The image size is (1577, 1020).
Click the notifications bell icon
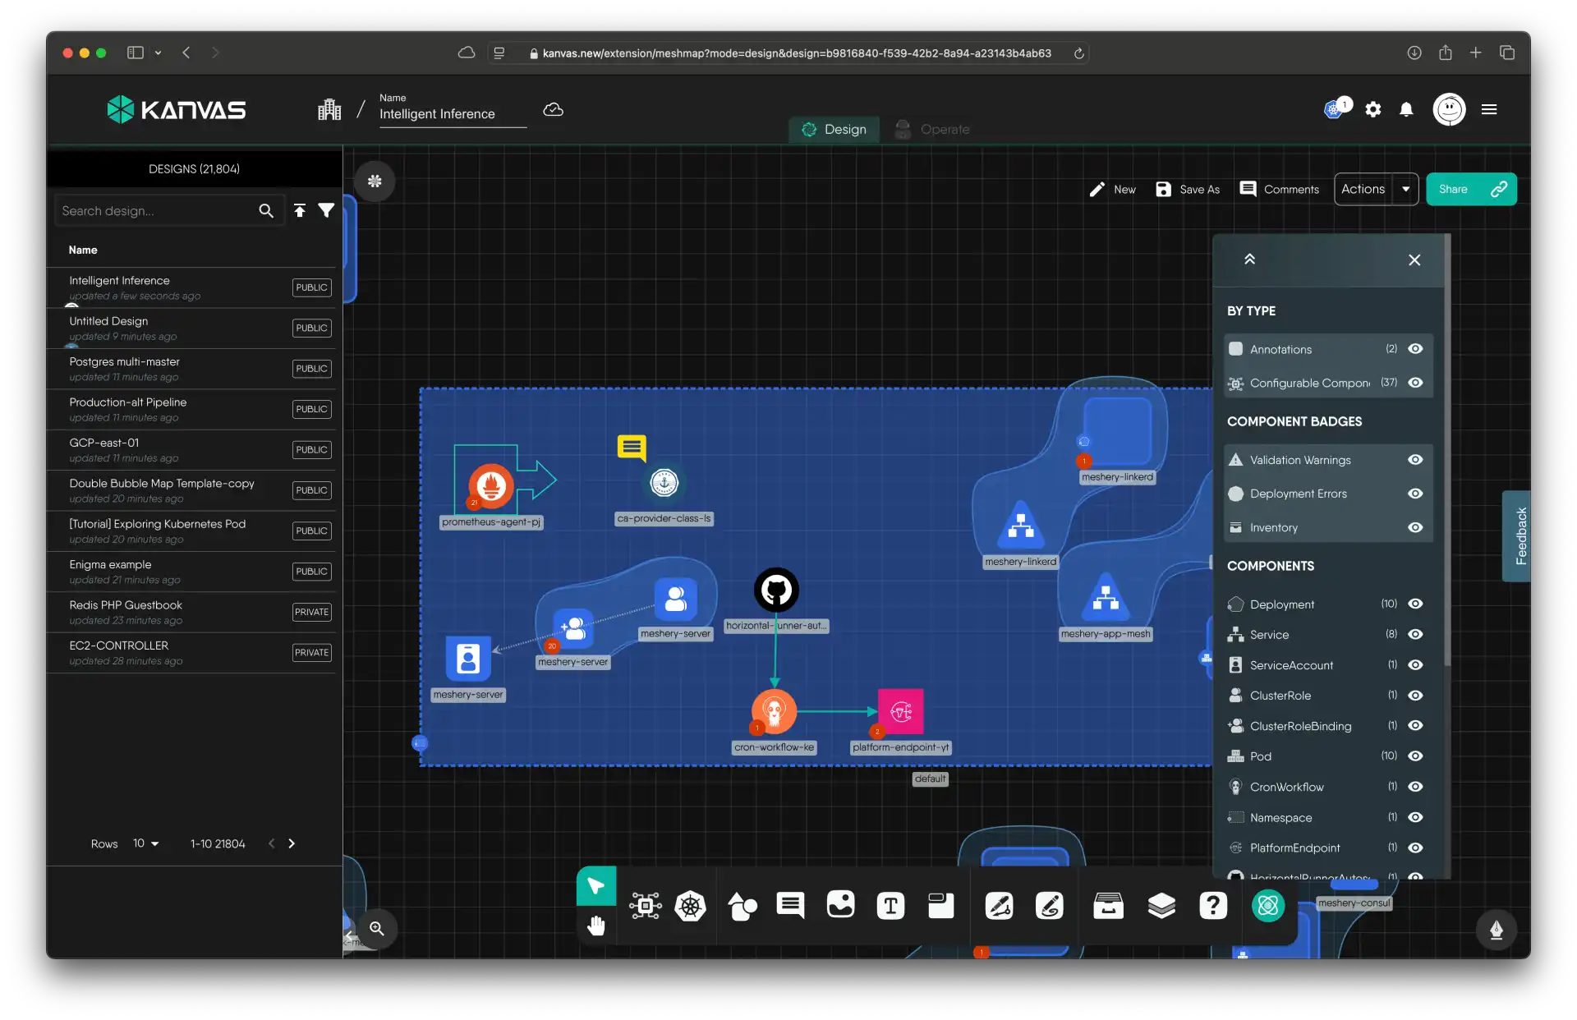1406,109
